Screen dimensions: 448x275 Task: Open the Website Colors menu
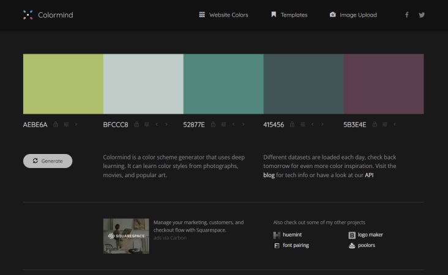tap(223, 15)
